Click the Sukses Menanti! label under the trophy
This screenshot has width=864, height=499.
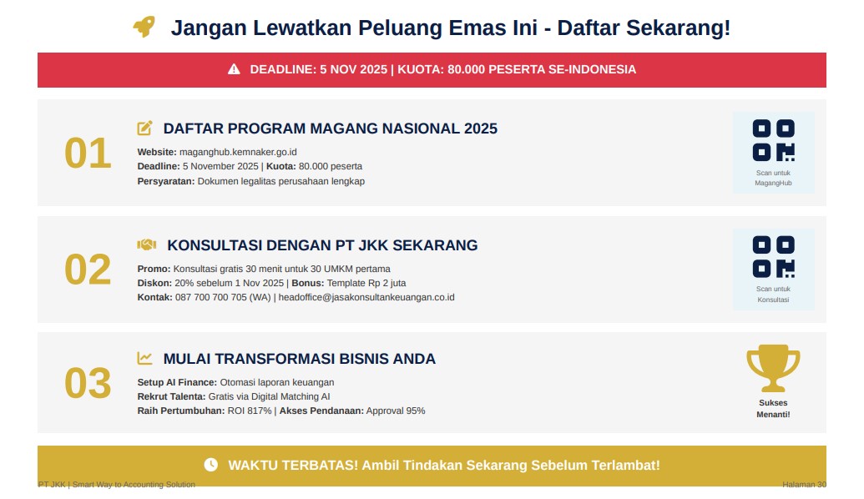tap(772, 408)
